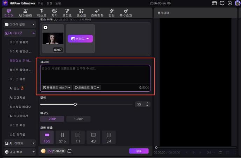Select 1080P resolution
The width and height of the screenshot is (241, 158).
[78, 119]
